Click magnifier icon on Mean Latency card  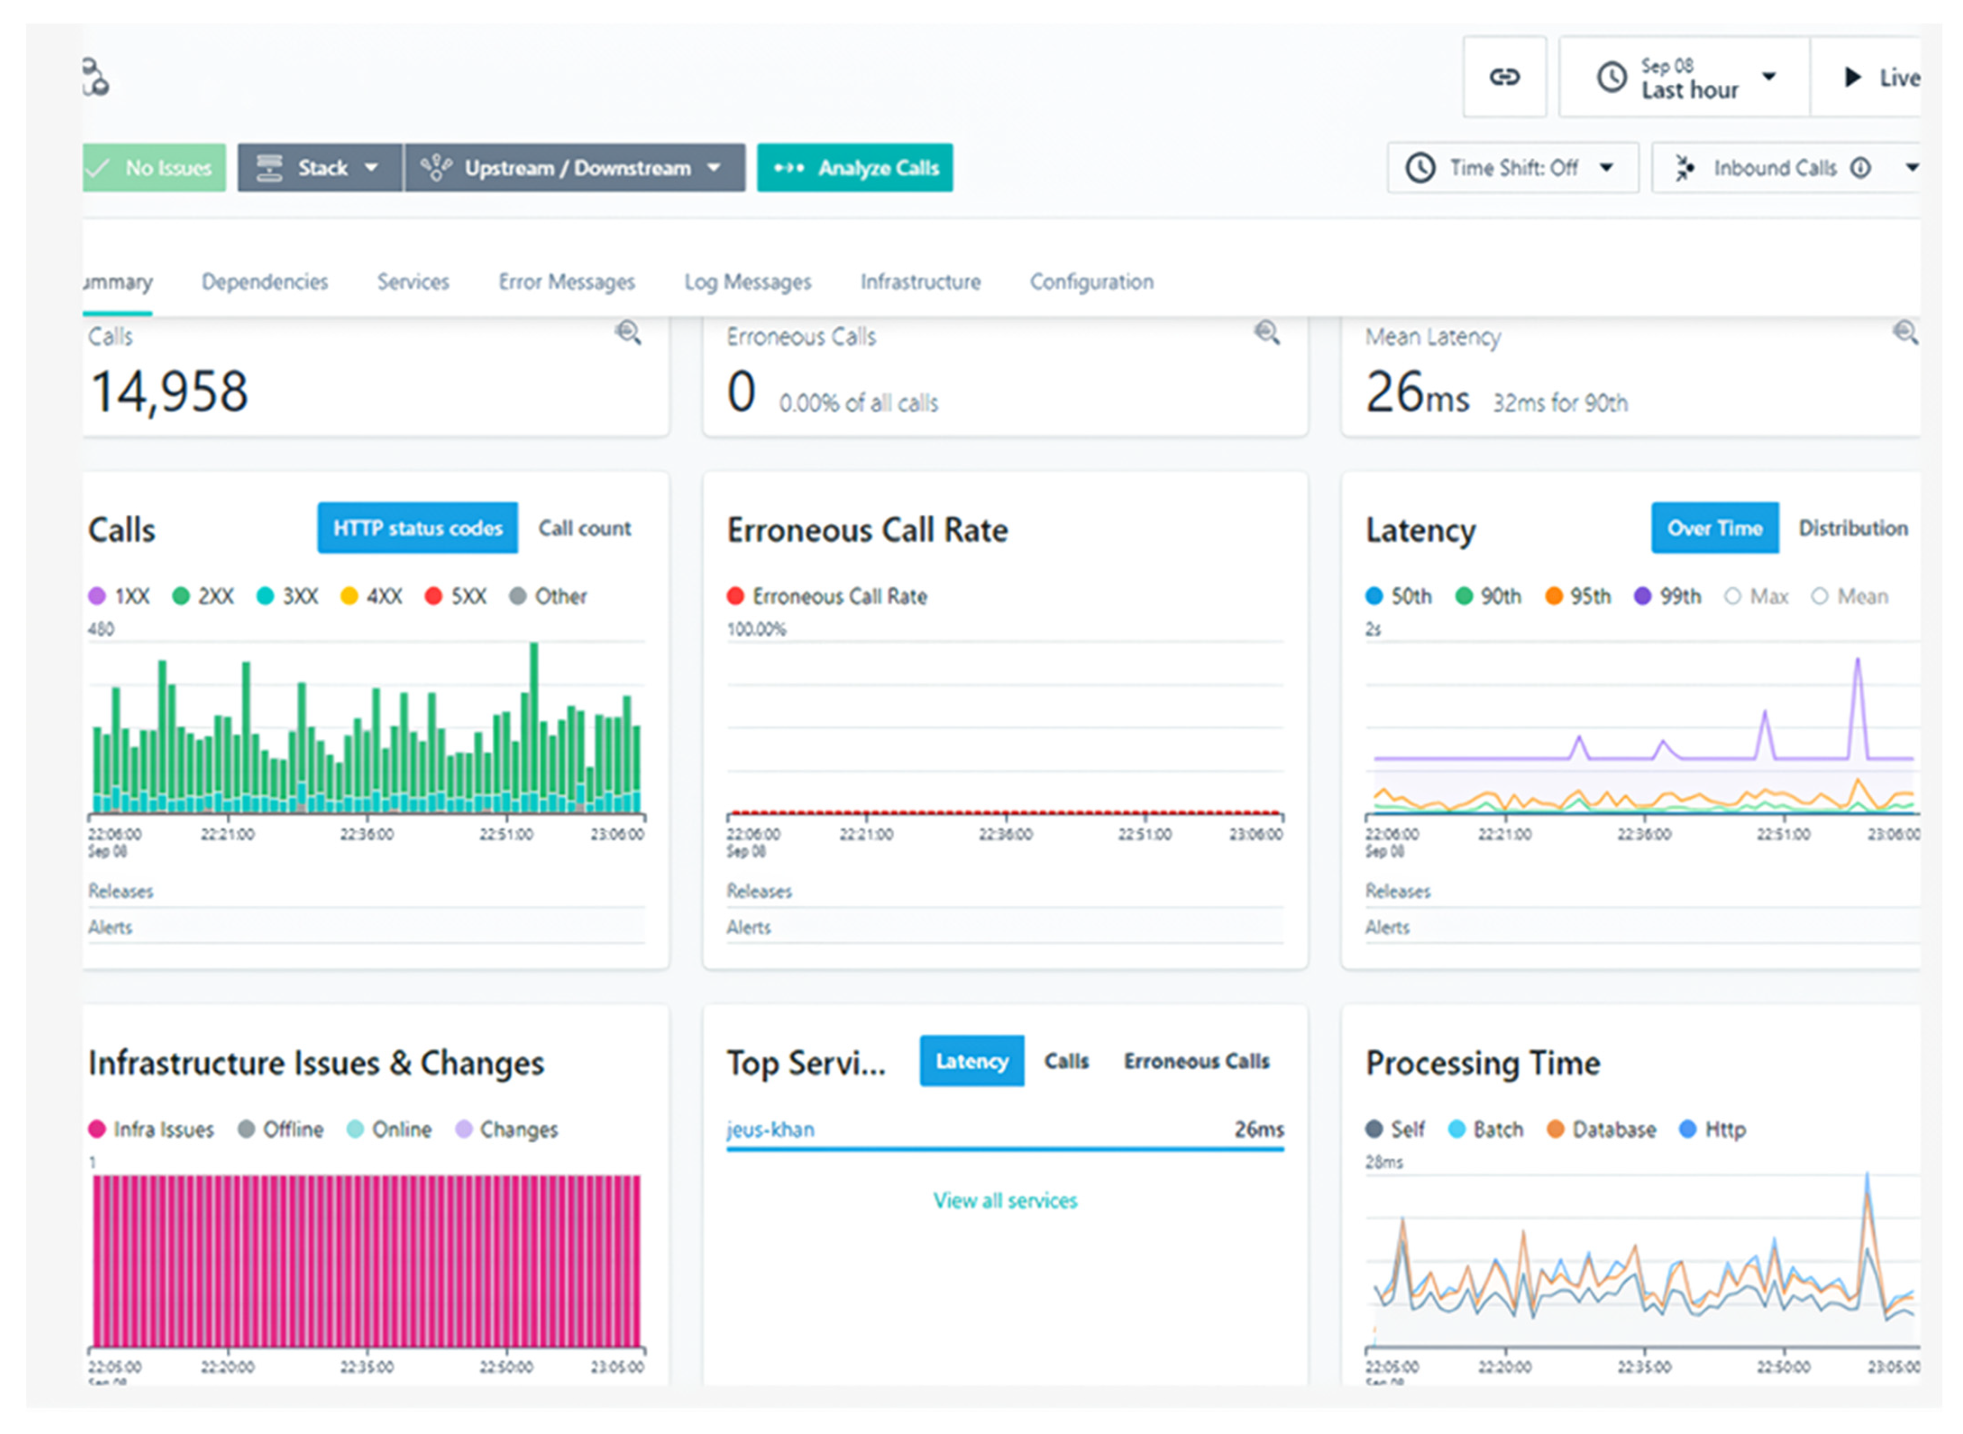tap(1905, 333)
